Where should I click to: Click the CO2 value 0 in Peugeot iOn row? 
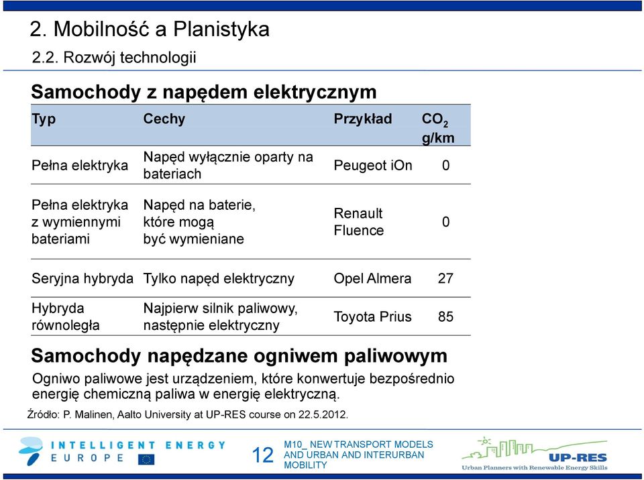(445, 165)
